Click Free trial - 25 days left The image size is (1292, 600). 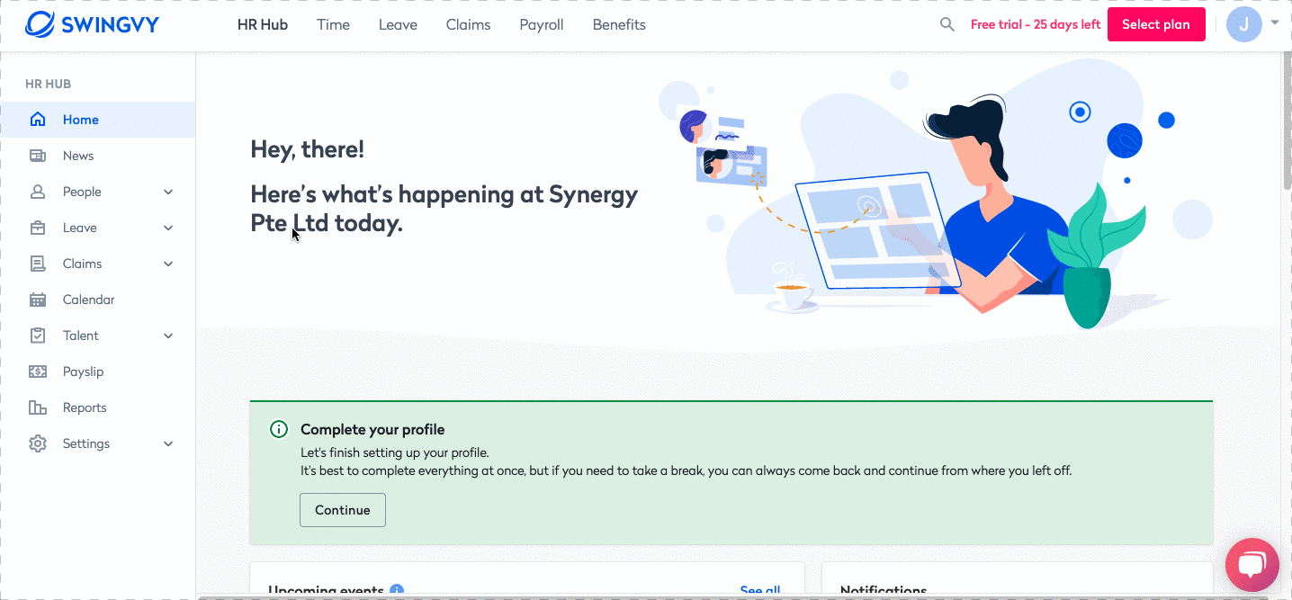tap(1036, 24)
